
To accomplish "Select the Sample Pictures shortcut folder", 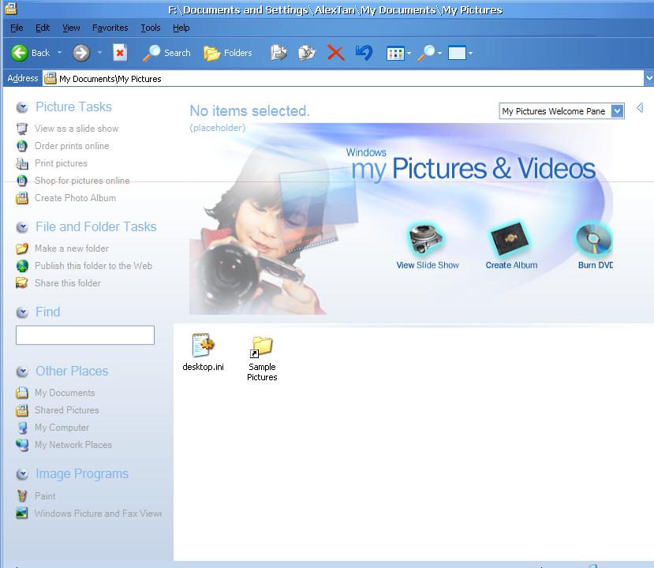I will [262, 358].
